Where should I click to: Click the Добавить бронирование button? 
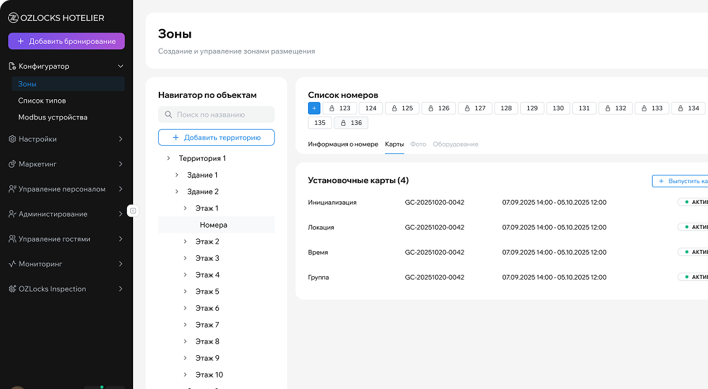pos(66,41)
